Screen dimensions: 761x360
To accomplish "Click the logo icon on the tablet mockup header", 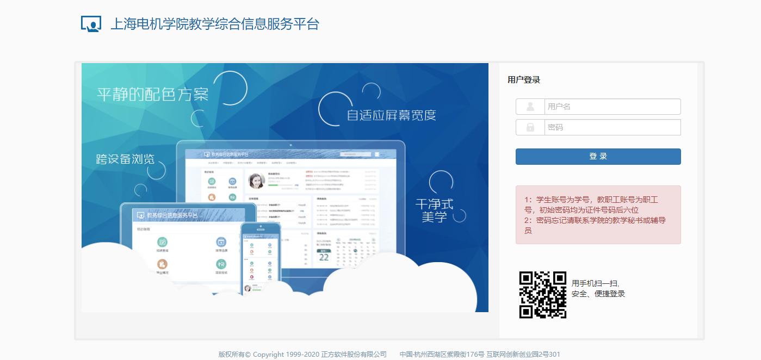I will click(x=141, y=215).
